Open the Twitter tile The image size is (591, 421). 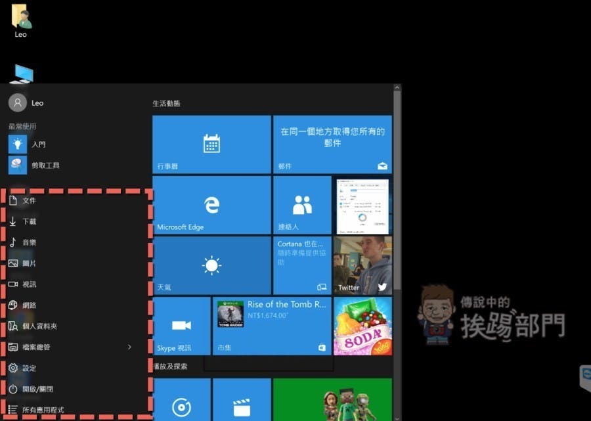tap(362, 265)
